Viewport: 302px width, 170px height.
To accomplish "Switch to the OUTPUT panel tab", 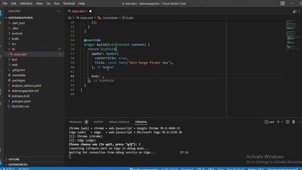I will pyautogui.click(x=99, y=122).
